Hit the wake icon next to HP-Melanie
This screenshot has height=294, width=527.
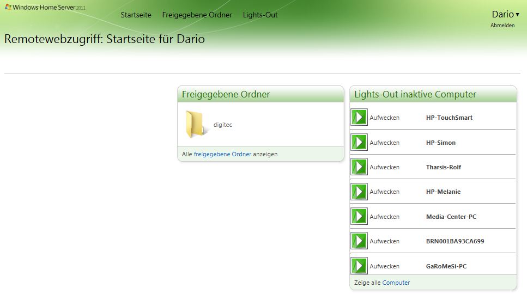point(359,192)
